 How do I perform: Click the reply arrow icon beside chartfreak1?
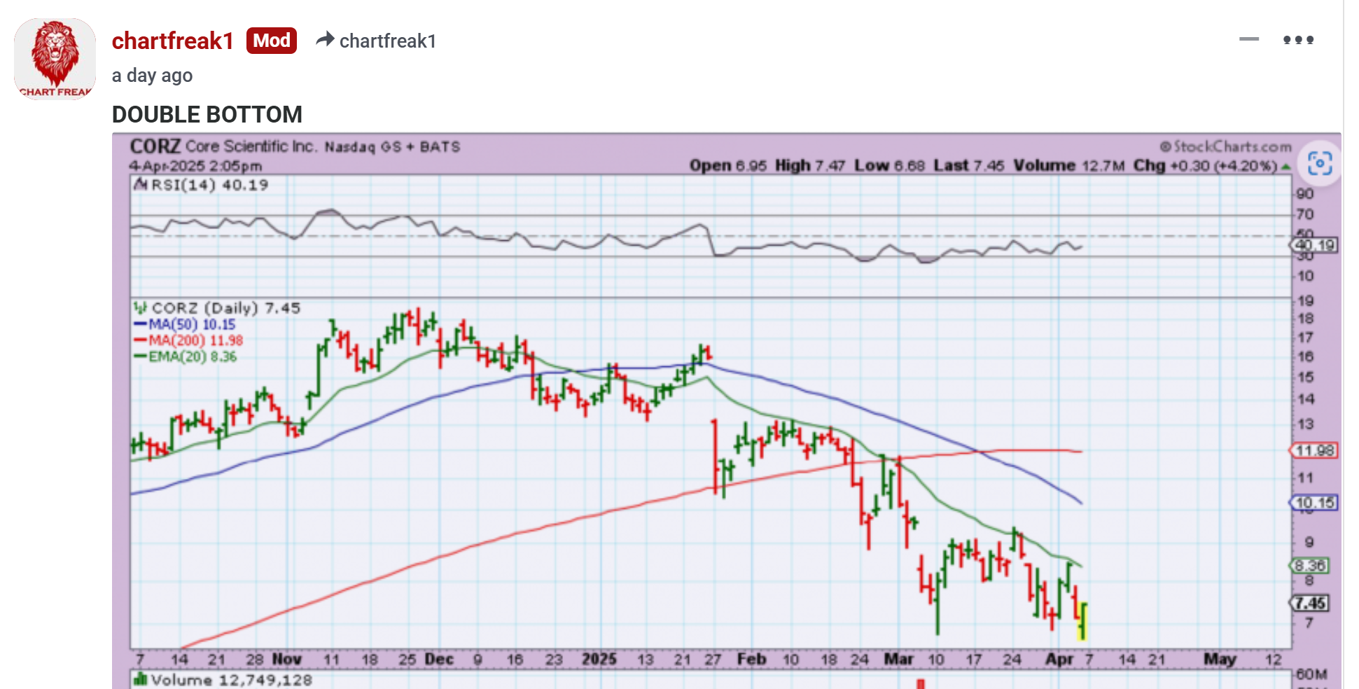[x=325, y=39]
